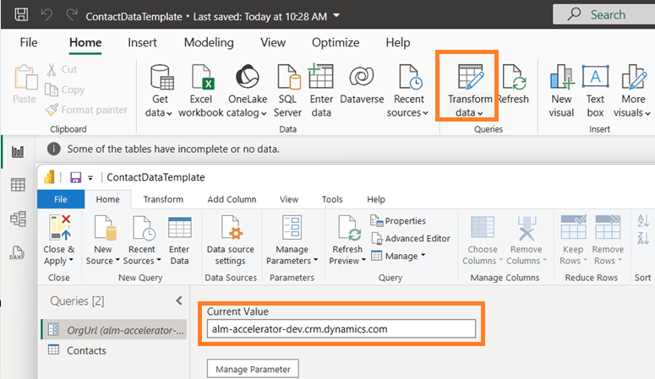The height and width of the screenshot is (379, 655).
Task: Click the Refresh icon in Queries group
Action: tap(512, 79)
